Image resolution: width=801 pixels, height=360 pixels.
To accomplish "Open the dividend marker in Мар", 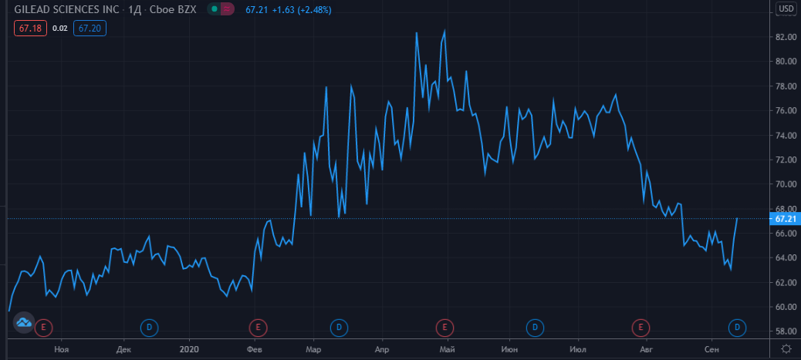I will point(340,327).
